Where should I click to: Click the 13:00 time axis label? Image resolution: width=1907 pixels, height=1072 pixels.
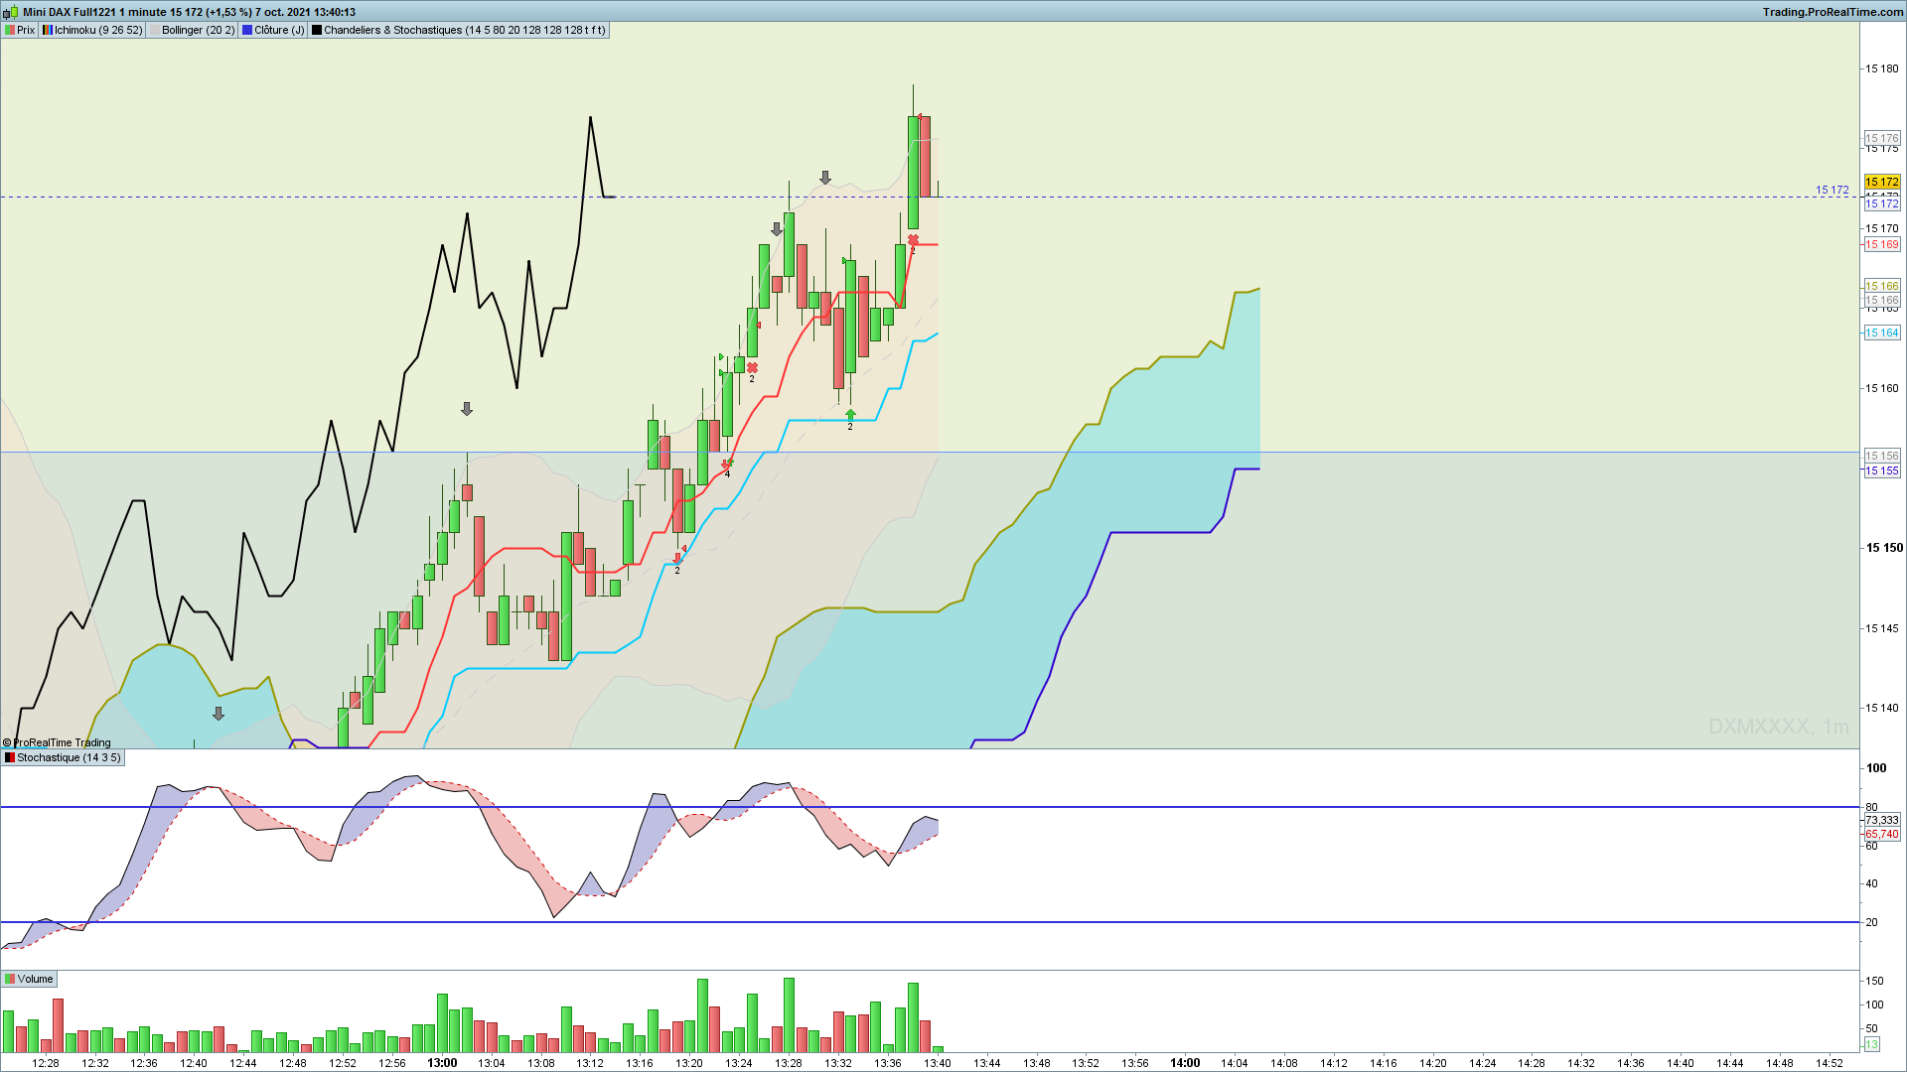(442, 1063)
